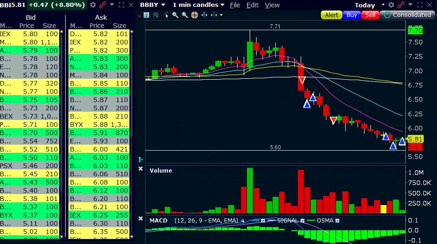Sort by Bid Price column header

click(x=27, y=26)
